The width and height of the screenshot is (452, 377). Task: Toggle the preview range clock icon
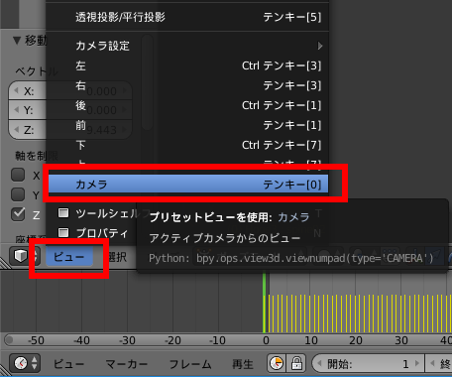(277, 363)
